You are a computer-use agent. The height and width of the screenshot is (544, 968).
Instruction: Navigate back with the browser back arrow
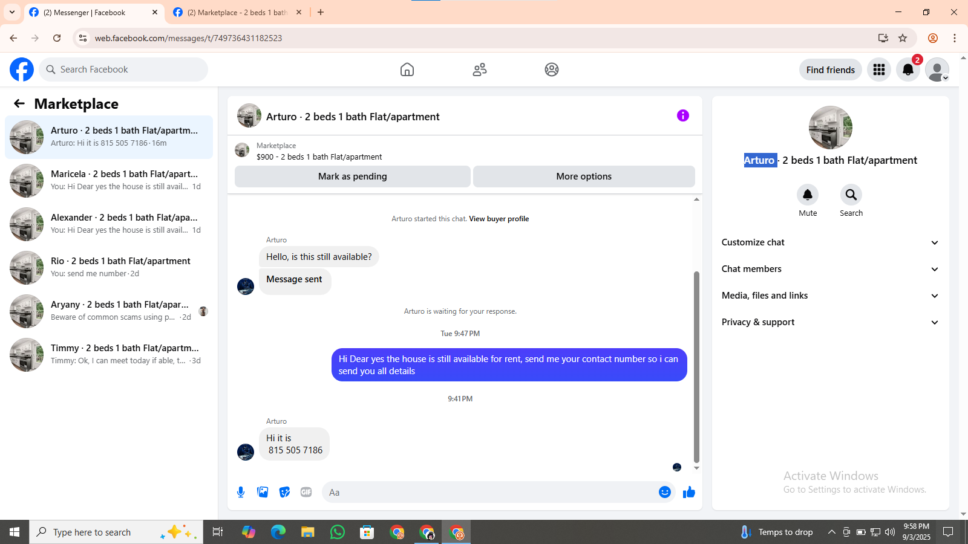click(13, 38)
